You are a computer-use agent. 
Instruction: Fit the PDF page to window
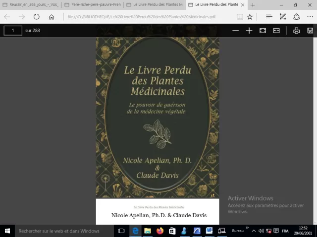263,31
